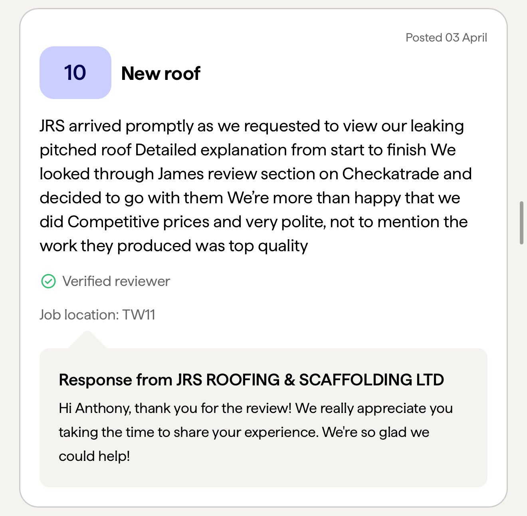Click the purple 10 rating score badge
The width and height of the screenshot is (527, 516).
[x=75, y=73]
